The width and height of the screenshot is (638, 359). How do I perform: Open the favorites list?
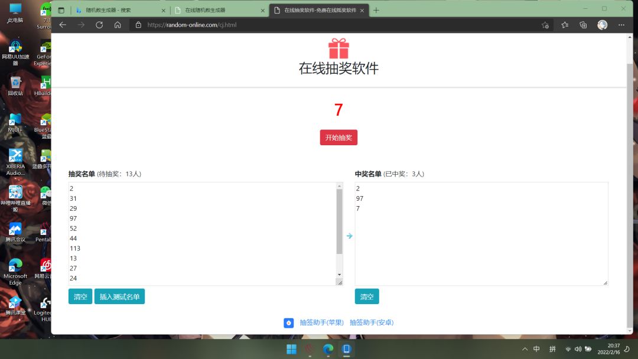point(565,25)
